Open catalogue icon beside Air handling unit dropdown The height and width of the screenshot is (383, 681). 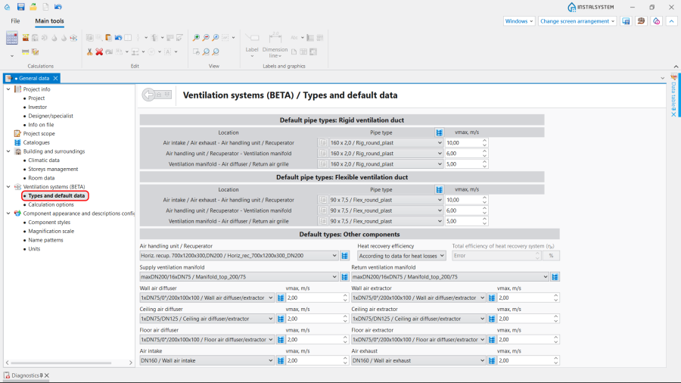pyautogui.click(x=344, y=256)
